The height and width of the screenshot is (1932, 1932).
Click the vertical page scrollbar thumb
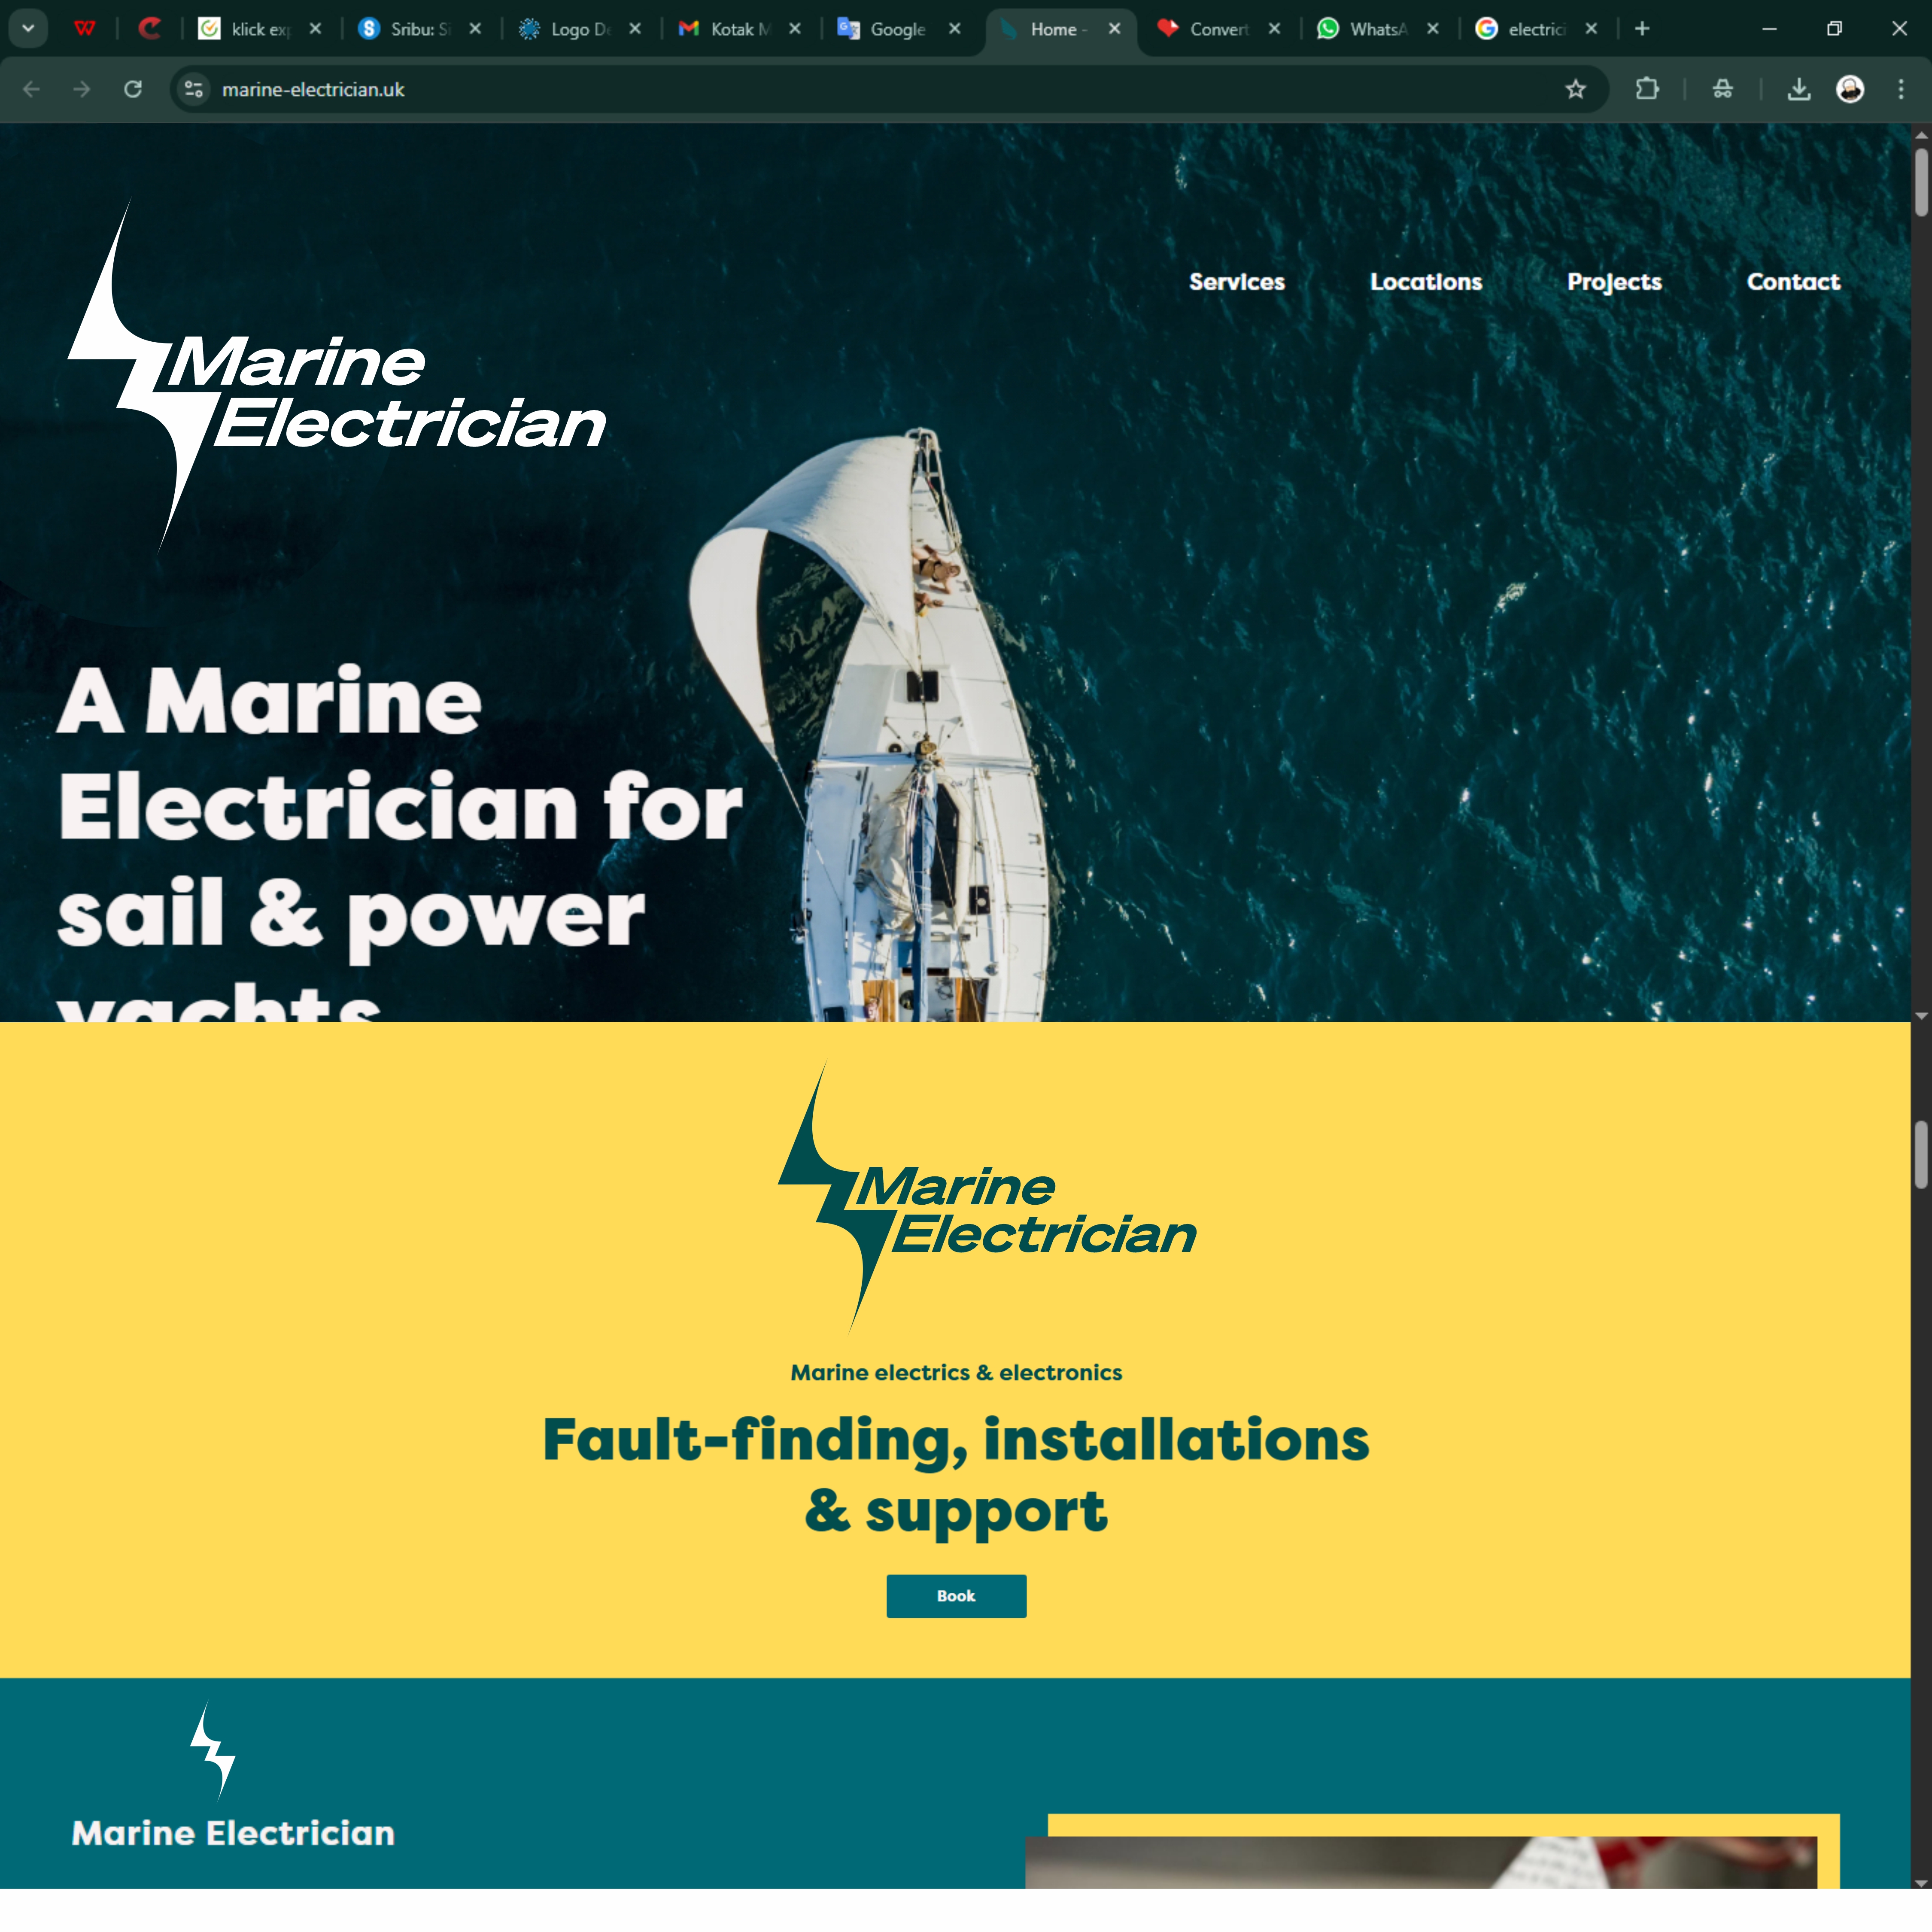tap(1920, 182)
